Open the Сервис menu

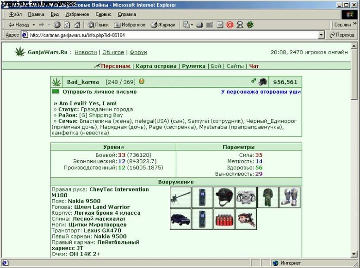point(103,14)
